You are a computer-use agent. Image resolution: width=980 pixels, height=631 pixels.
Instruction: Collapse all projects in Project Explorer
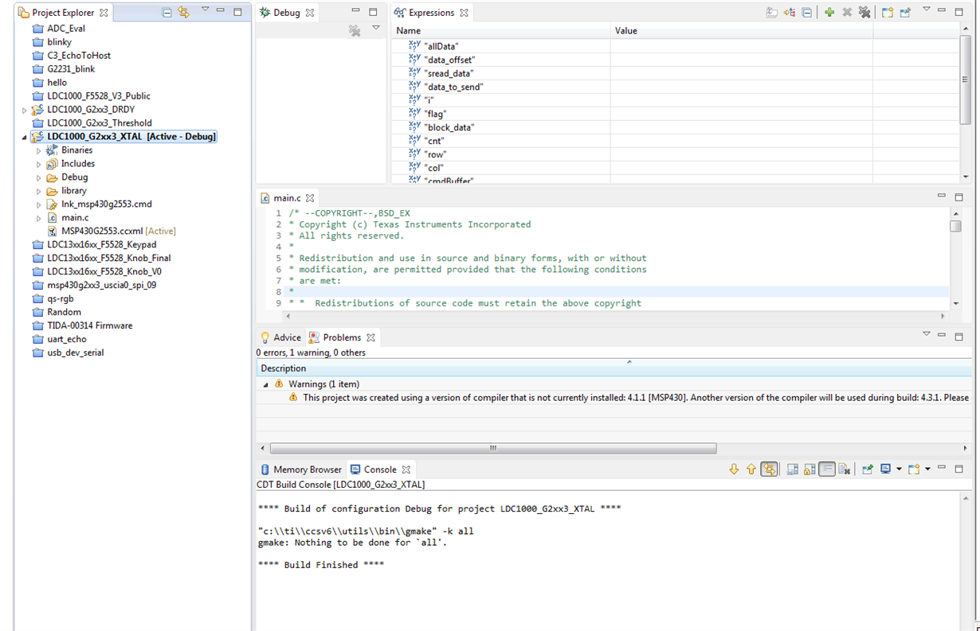point(167,12)
